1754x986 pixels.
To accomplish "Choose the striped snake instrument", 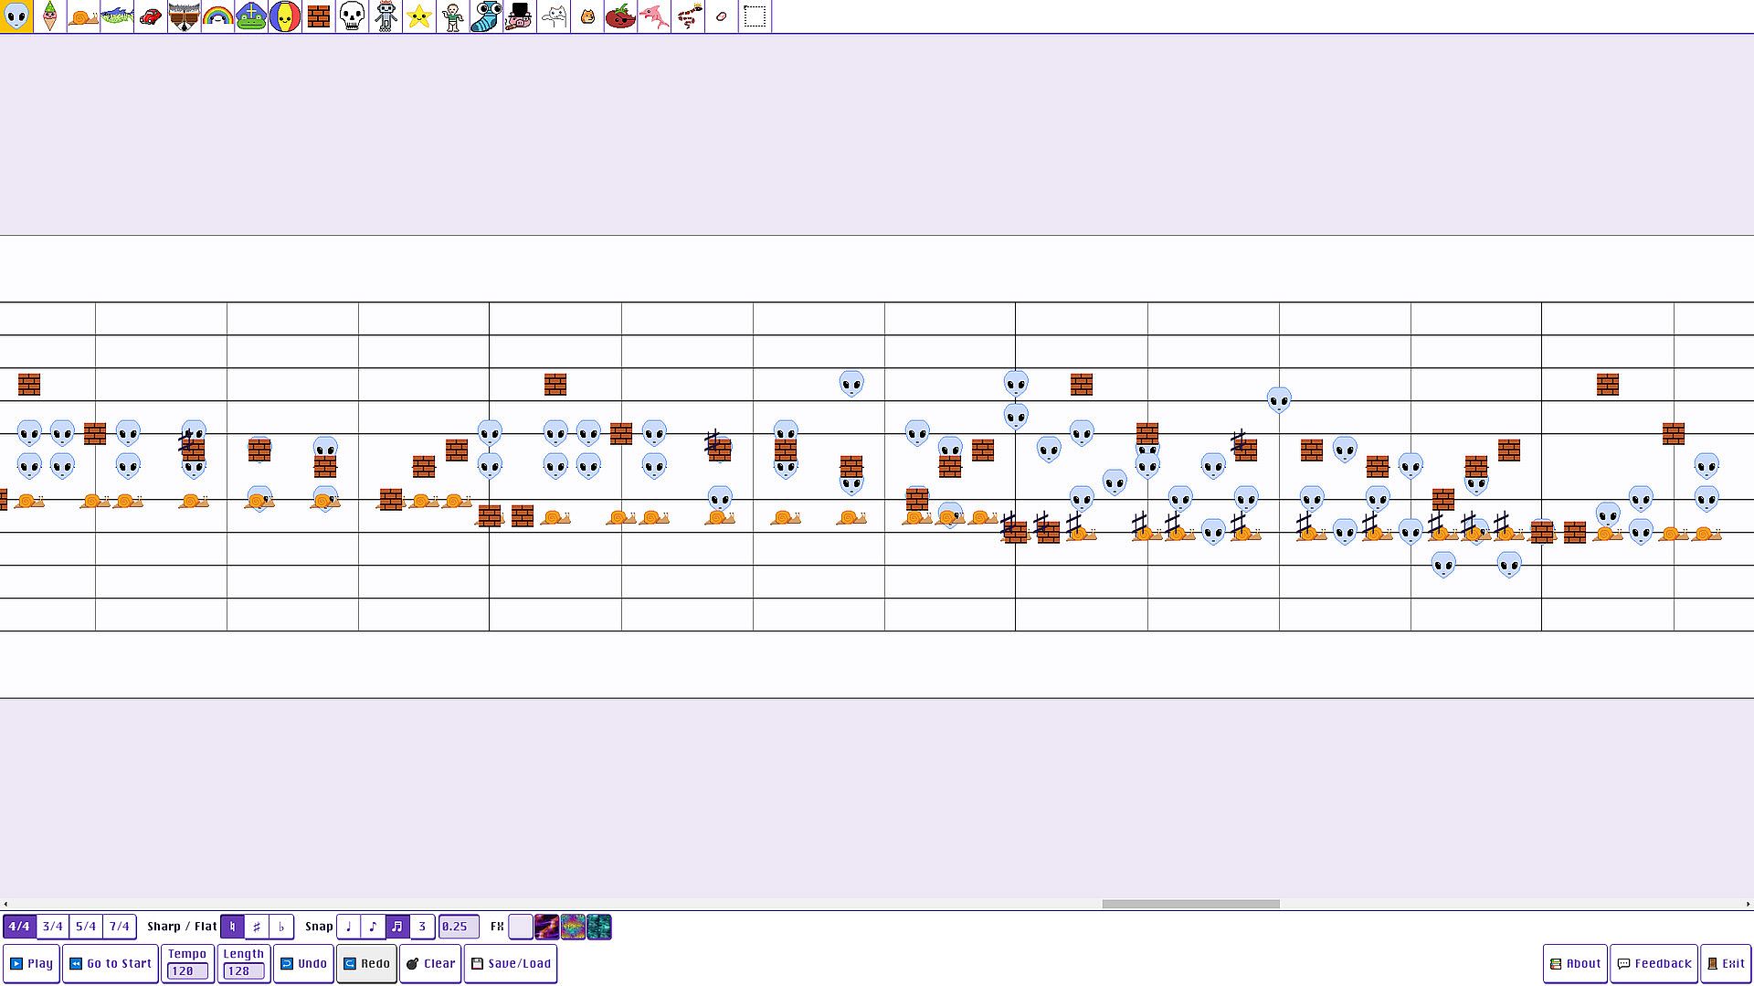I will pyautogui.click(x=687, y=16).
